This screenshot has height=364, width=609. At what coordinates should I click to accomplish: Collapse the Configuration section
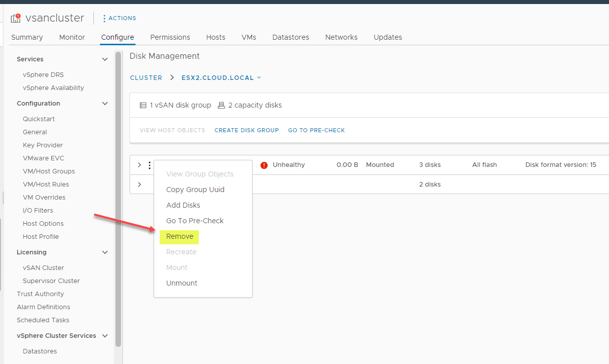coord(105,104)
